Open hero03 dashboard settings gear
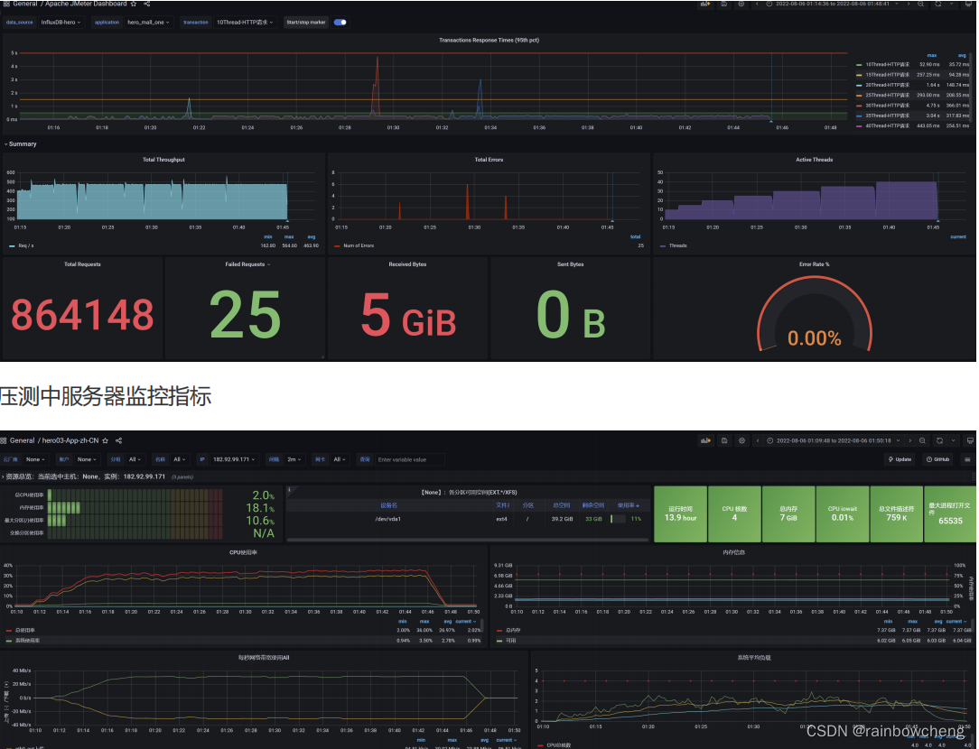This screenshot has height=749, width=979. (741, 441)
